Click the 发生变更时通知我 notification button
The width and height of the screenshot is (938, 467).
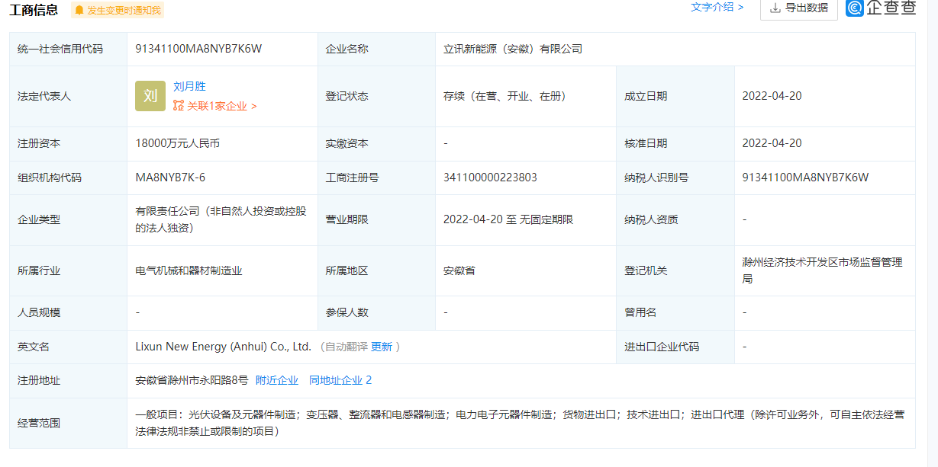coord(118,10)
